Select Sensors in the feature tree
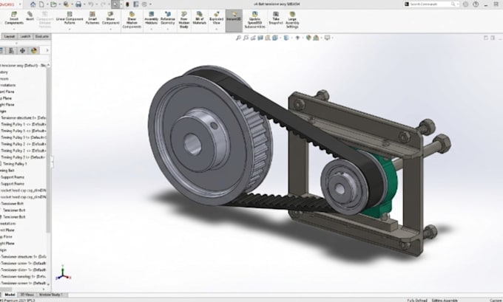This screenshot has height=302, width=503. pos(4,78)
